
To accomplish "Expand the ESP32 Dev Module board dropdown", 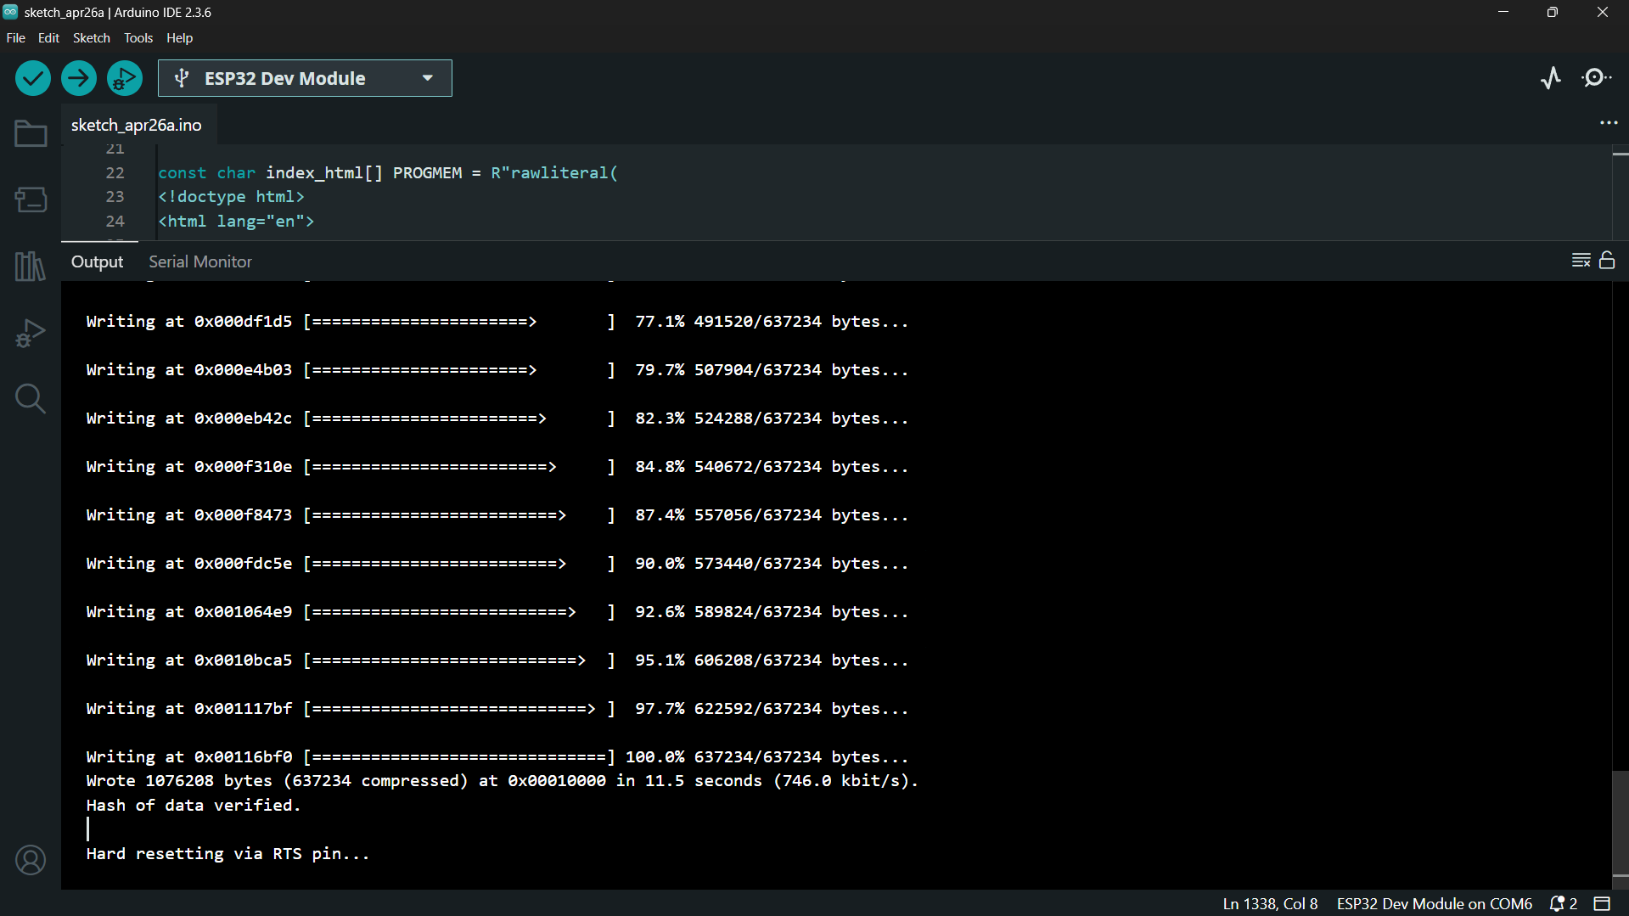I will coord(428,78).
